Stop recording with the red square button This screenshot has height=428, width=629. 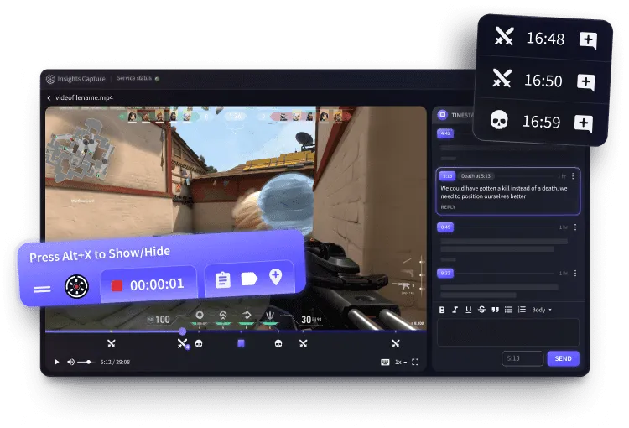click(117, 285)
